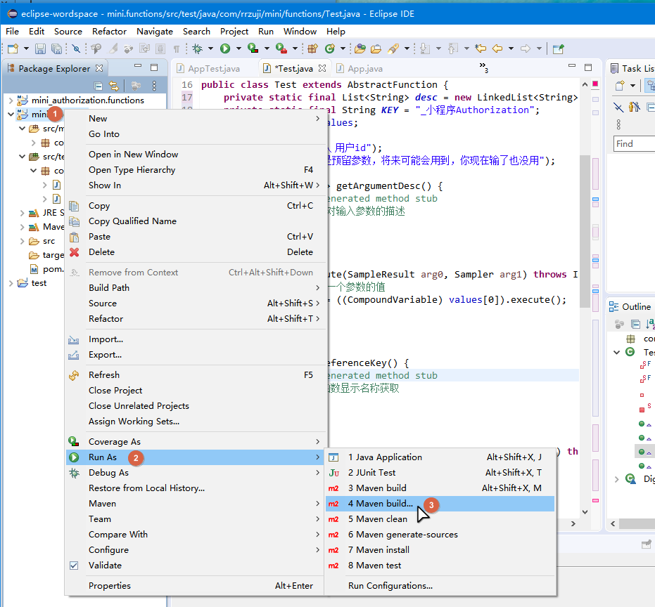Viewport: 655px width, 607px height.
Task: Click Run Configurations... entry
Action: pos(440,586)
